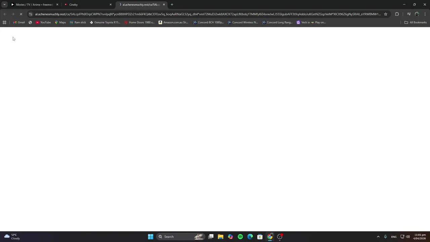Viewport: 430px width, 242px height.
Task: Open the Ram stick bookmark
Action: (78, 23)
